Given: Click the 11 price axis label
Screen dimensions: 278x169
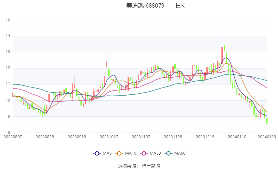Looking at the screenshot, I should [8, 84].
